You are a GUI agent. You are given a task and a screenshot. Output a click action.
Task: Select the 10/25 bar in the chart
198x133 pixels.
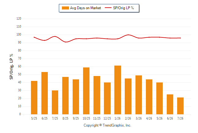(86, 91)
